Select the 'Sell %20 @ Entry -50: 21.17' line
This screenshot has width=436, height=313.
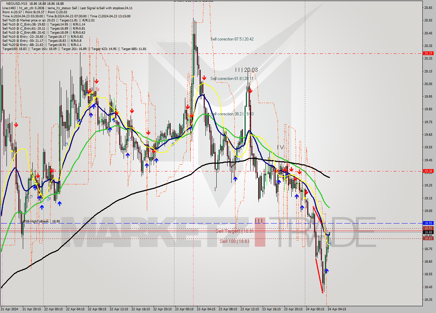[x=42, y=40]
